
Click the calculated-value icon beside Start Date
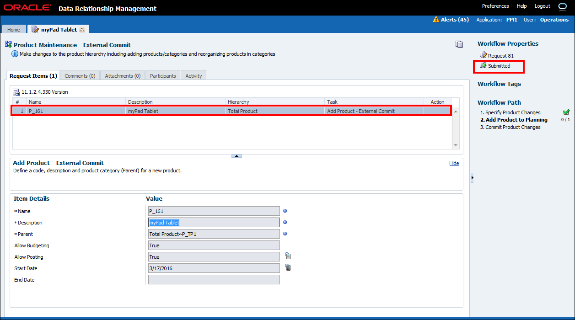point(288,268)
